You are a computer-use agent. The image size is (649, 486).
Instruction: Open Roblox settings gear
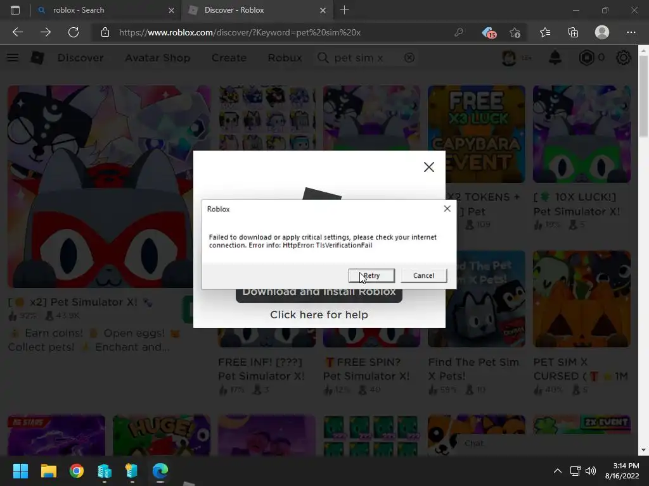[x=624, y=58]
